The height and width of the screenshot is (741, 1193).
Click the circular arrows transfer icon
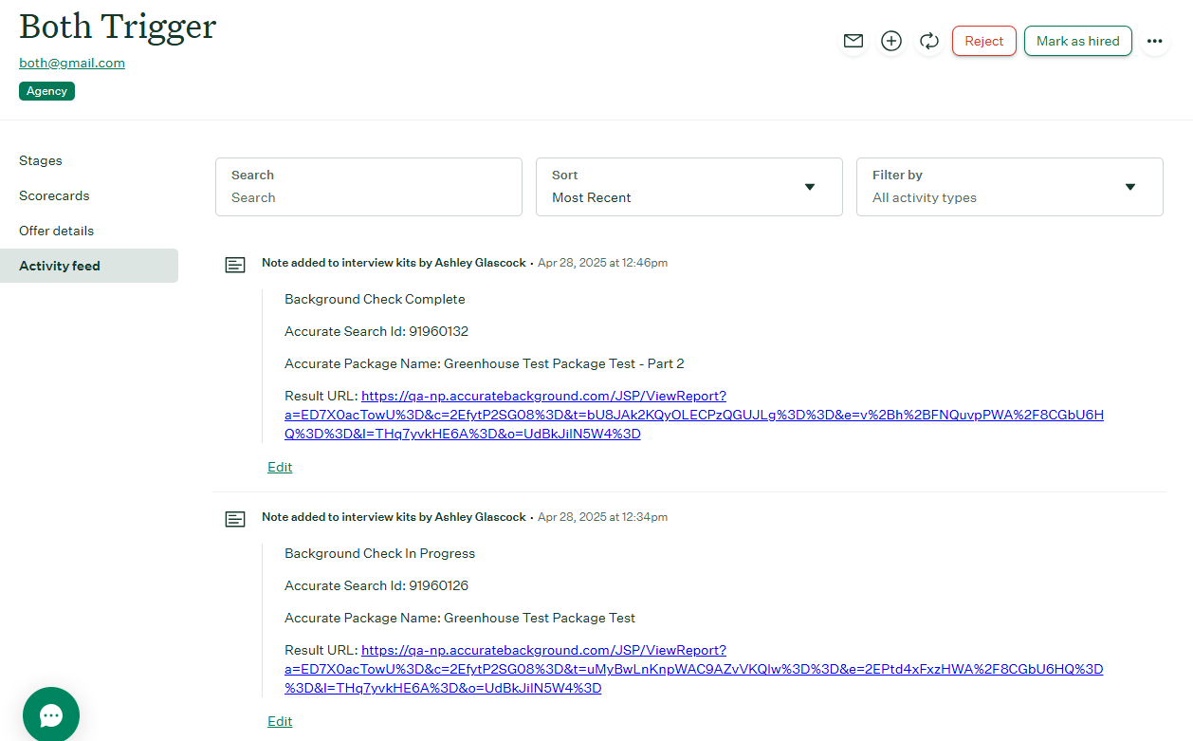pyautogui.click(x=929, y=41)
